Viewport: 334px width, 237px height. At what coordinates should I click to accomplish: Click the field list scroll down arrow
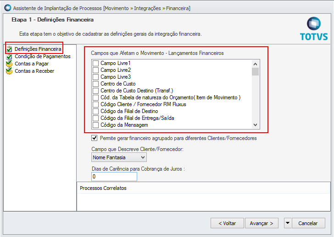[256, 125]
